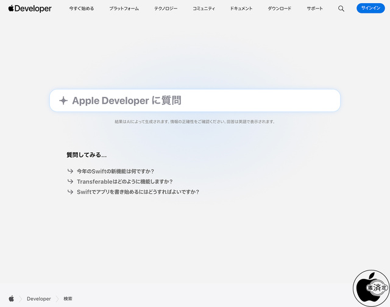Click the サインイン button
Image resolution: width=390 pixels, height=307 pixels.
coord(370,8)
